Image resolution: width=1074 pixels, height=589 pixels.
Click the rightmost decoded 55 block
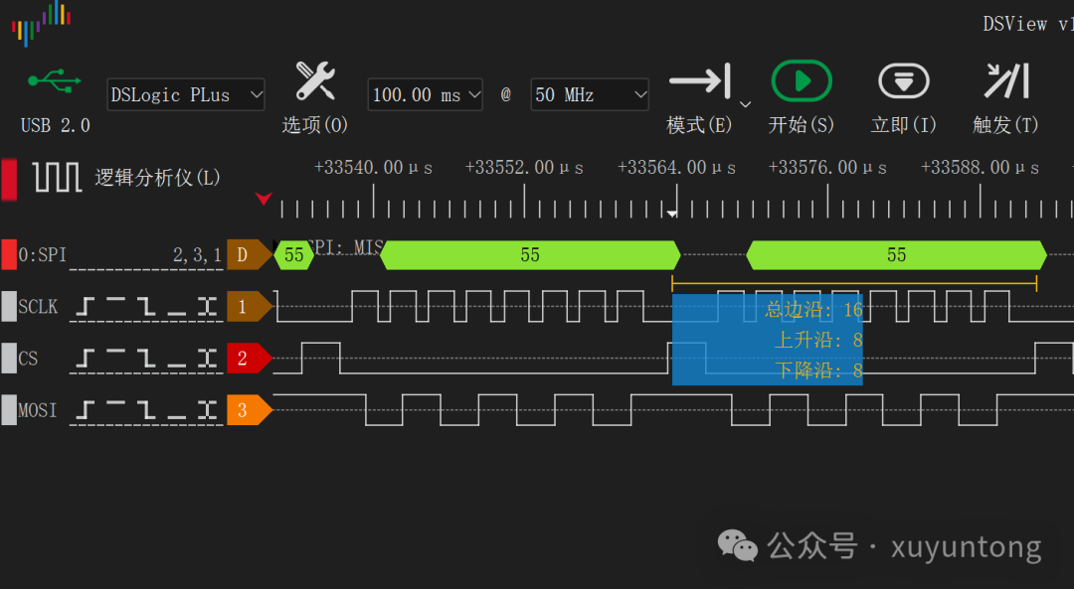pyautogui.click(x=897, y=255)
